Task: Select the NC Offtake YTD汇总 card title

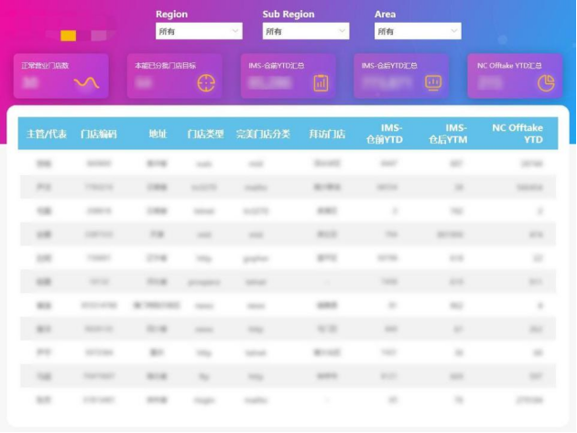Action: [509, 66]
